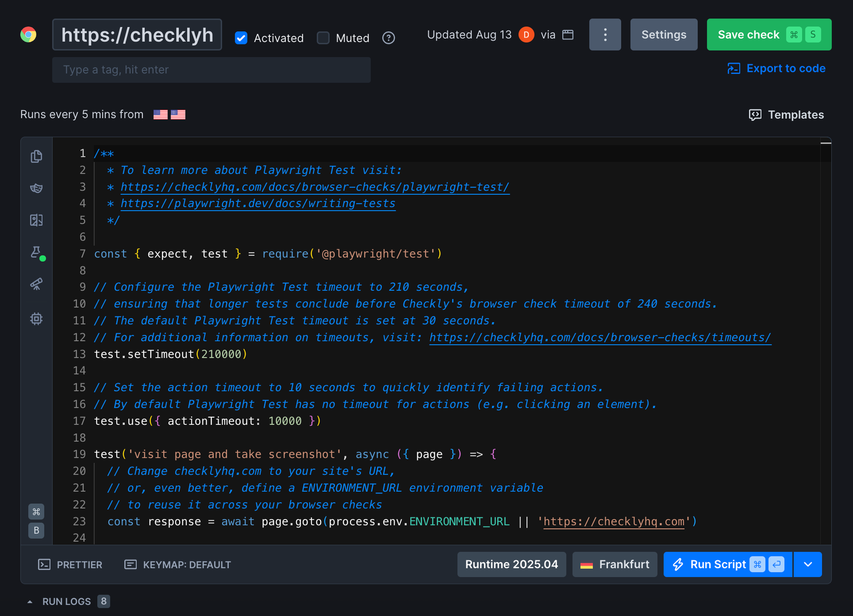Click the Chrome favicon beside the URL field
Viewport: 853px width, 616px height.
(28, 34)
